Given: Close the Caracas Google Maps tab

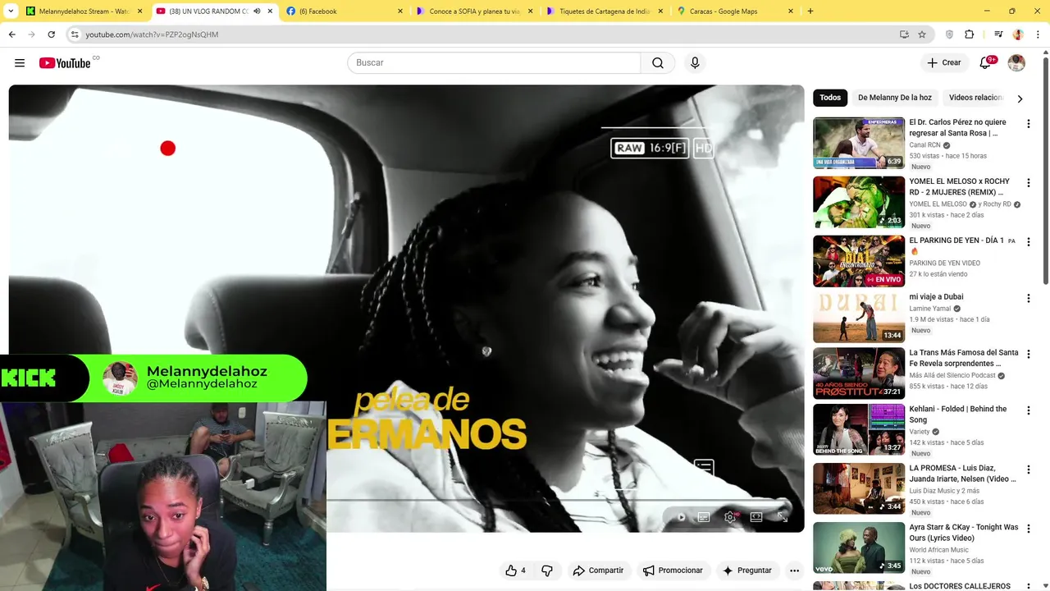Looking at the screenshot, I should click(x=791, y=11).
